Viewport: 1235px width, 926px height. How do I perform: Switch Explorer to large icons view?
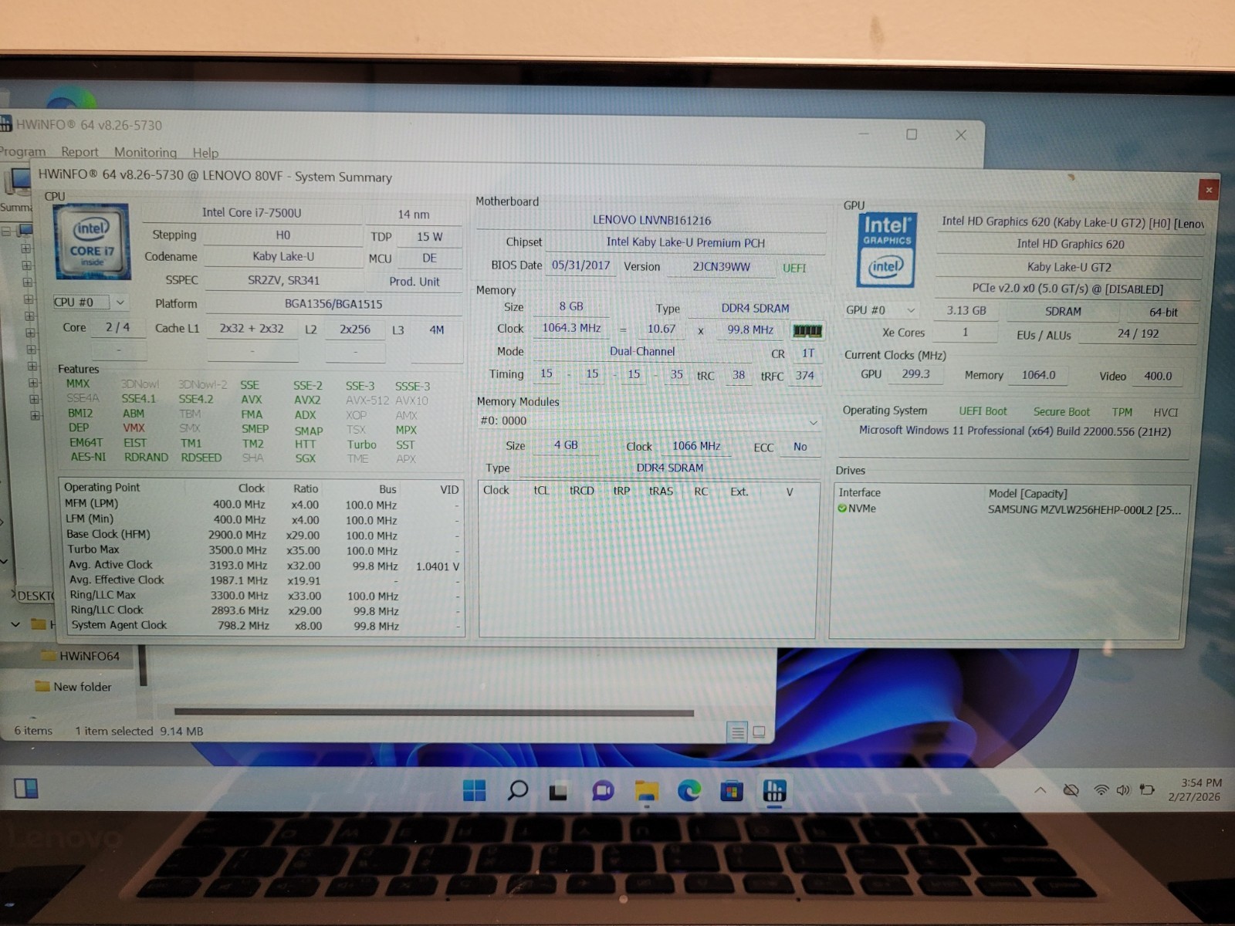759,732
